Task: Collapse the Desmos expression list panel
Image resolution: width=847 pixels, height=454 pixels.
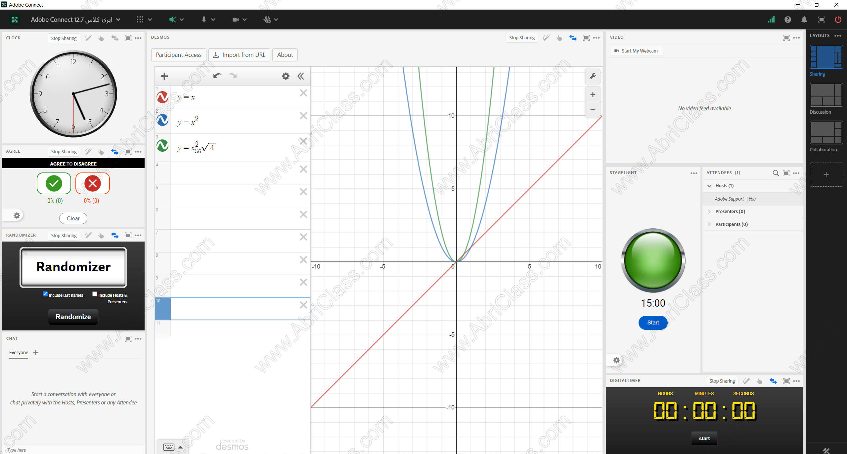Action: coord(300,76)
